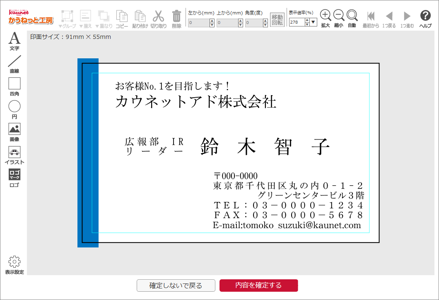Click the 削除 trash delete icon
The width and height of the screenshot is (439, 300).
pyautogui.click(x=176, y=19)
